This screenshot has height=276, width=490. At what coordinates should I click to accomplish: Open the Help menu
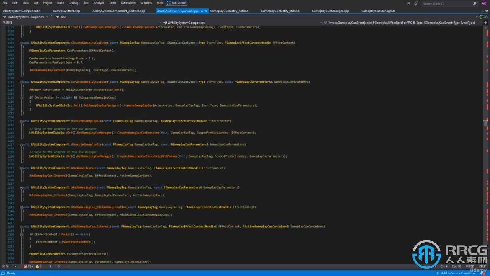click(160, 3)
